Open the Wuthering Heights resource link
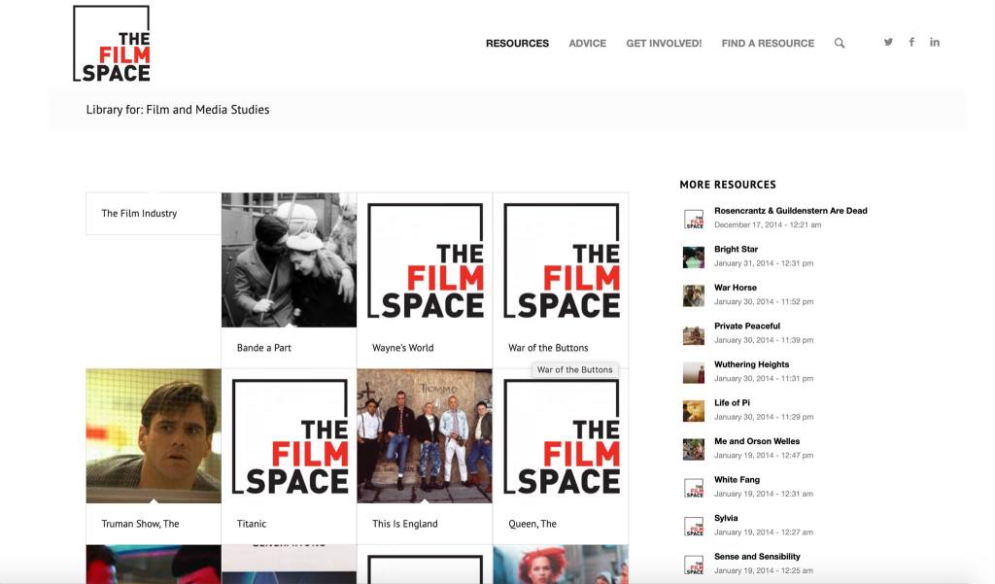 tap(751, 364)
